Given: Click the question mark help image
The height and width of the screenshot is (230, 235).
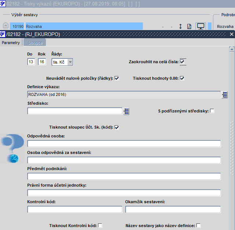Looking at the screenshot, I should pos(12,148).
